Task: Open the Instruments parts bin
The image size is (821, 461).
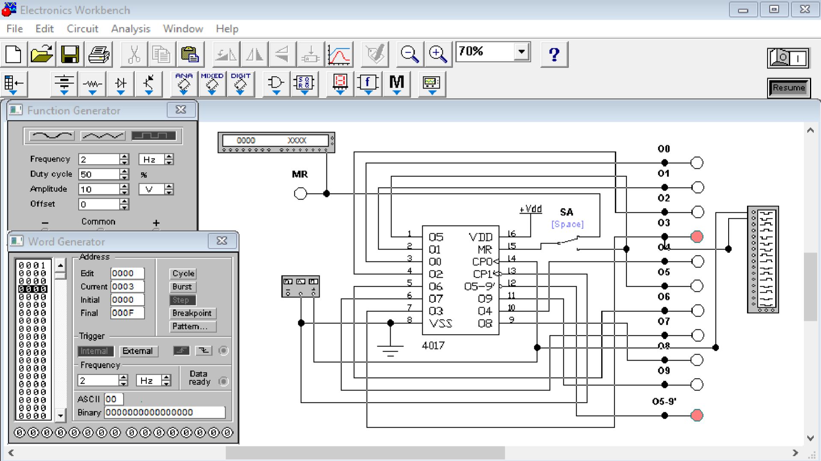Action: [x=432, y=84]
